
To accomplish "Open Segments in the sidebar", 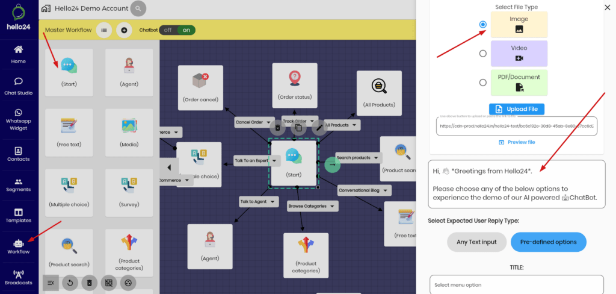I will 18,184.
